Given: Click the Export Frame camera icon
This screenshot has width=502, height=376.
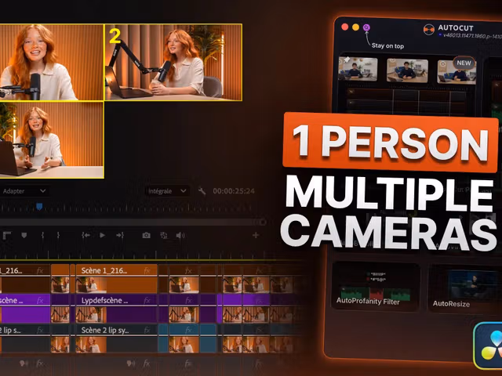Looking at the screenshot, I should click(147, 235).
